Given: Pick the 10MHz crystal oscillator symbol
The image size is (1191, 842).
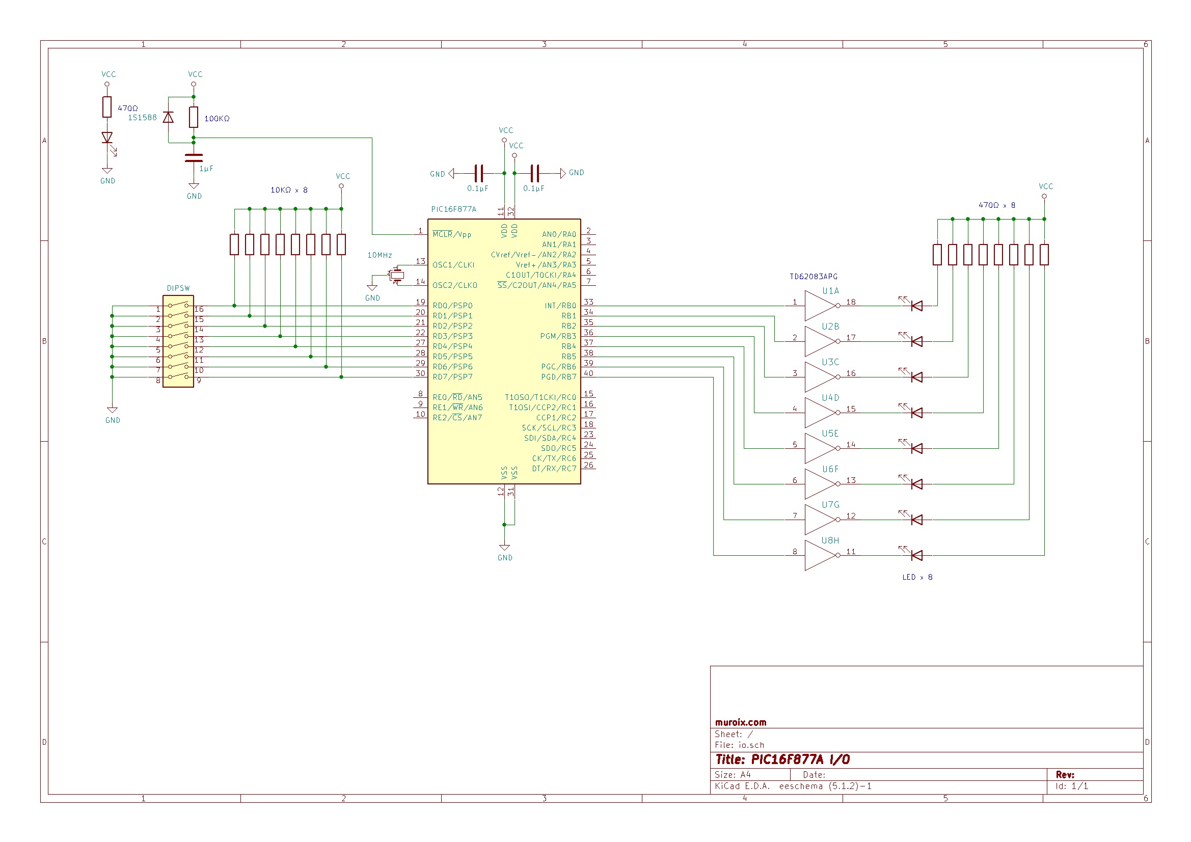Looking at the screenshot, I should click(397, 275).
